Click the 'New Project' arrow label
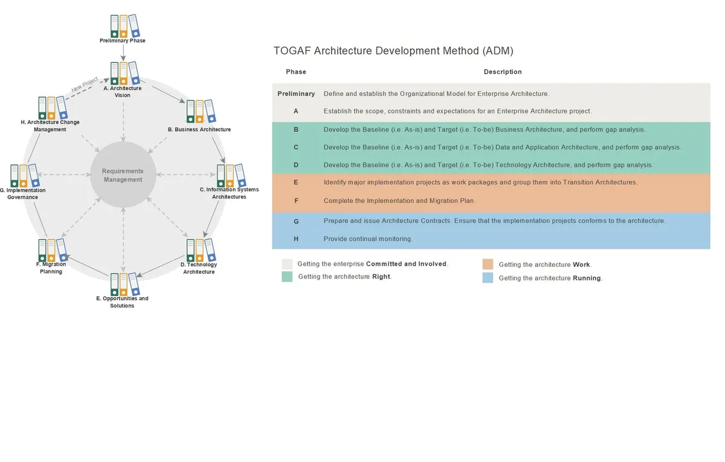The image size is (725, 462). [x=85, y=85]
